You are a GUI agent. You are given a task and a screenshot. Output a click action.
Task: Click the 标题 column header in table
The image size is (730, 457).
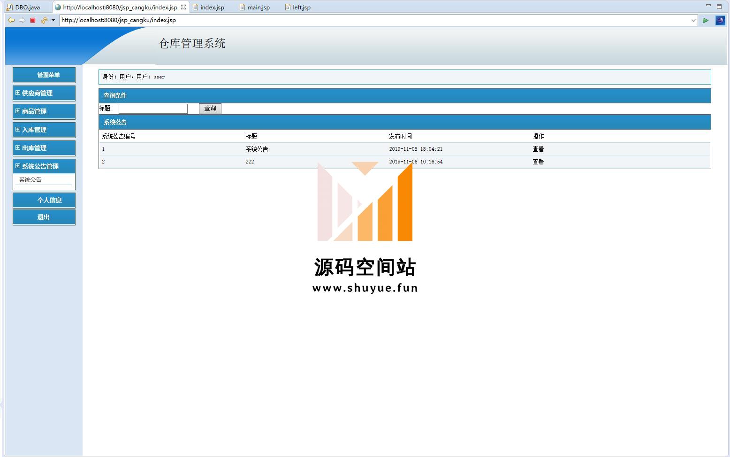(x=251, y=136)
